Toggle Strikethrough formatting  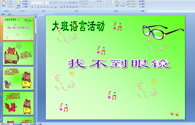tap(41, 7)
